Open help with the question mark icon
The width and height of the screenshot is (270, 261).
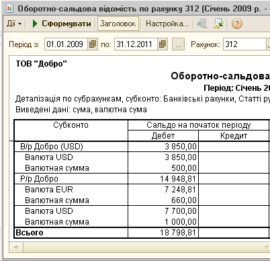(237, 24)
